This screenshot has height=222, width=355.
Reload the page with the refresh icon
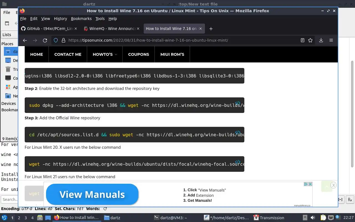point(45,40)
